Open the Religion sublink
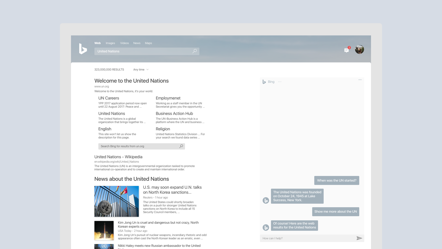This screenshot has height=249, width=442. [x=163, y=129]
